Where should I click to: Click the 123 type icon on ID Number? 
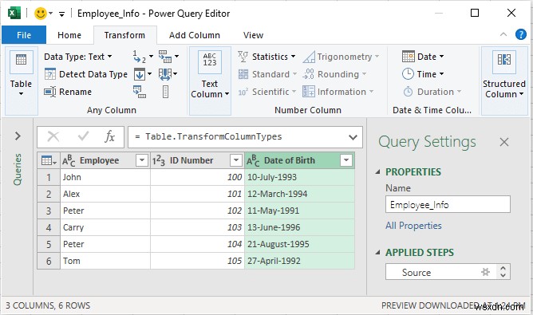[x=159, y=160]
